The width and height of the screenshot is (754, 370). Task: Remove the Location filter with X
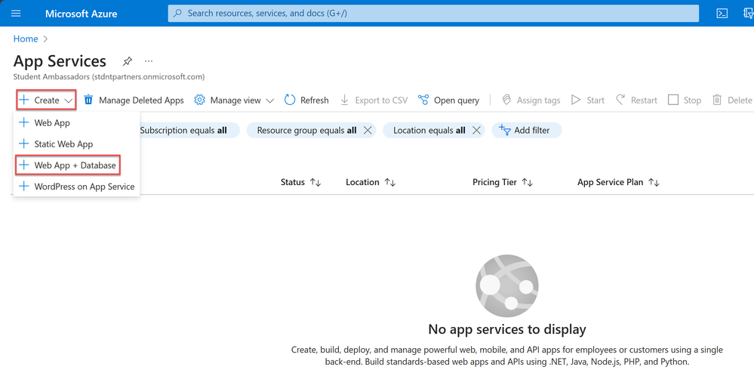[476, 131]
